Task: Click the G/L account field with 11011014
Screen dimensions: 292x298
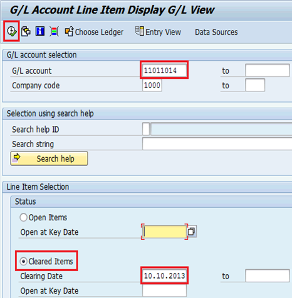Action: 164,70
